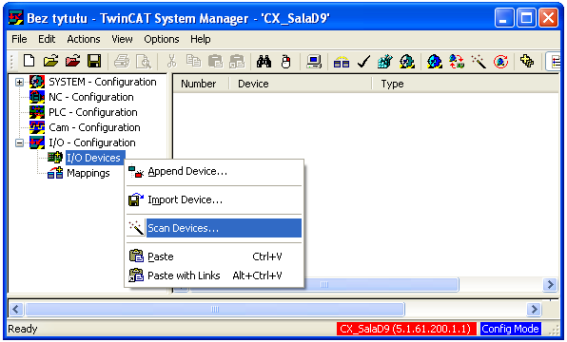This screenshot has width=567, height=342.
Task: Select the I/O Devices tree item
Action: tap(95, 158)
